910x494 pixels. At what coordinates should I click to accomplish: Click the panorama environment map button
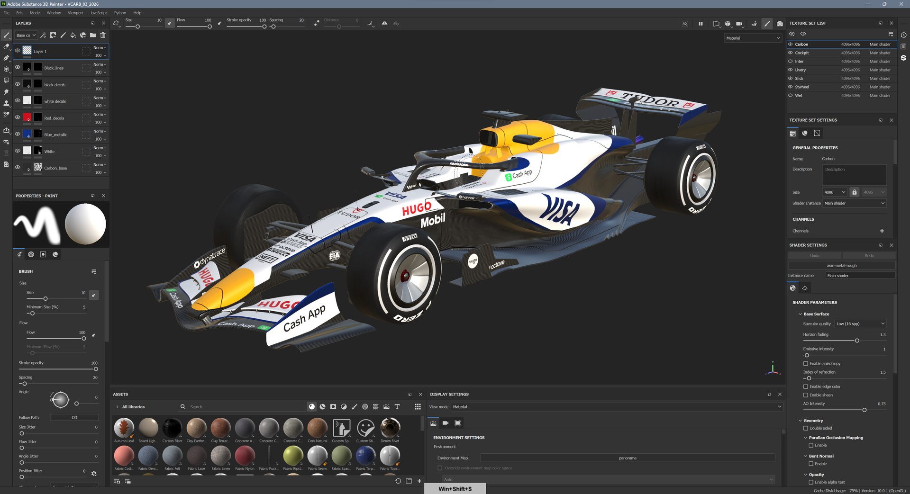628,458
